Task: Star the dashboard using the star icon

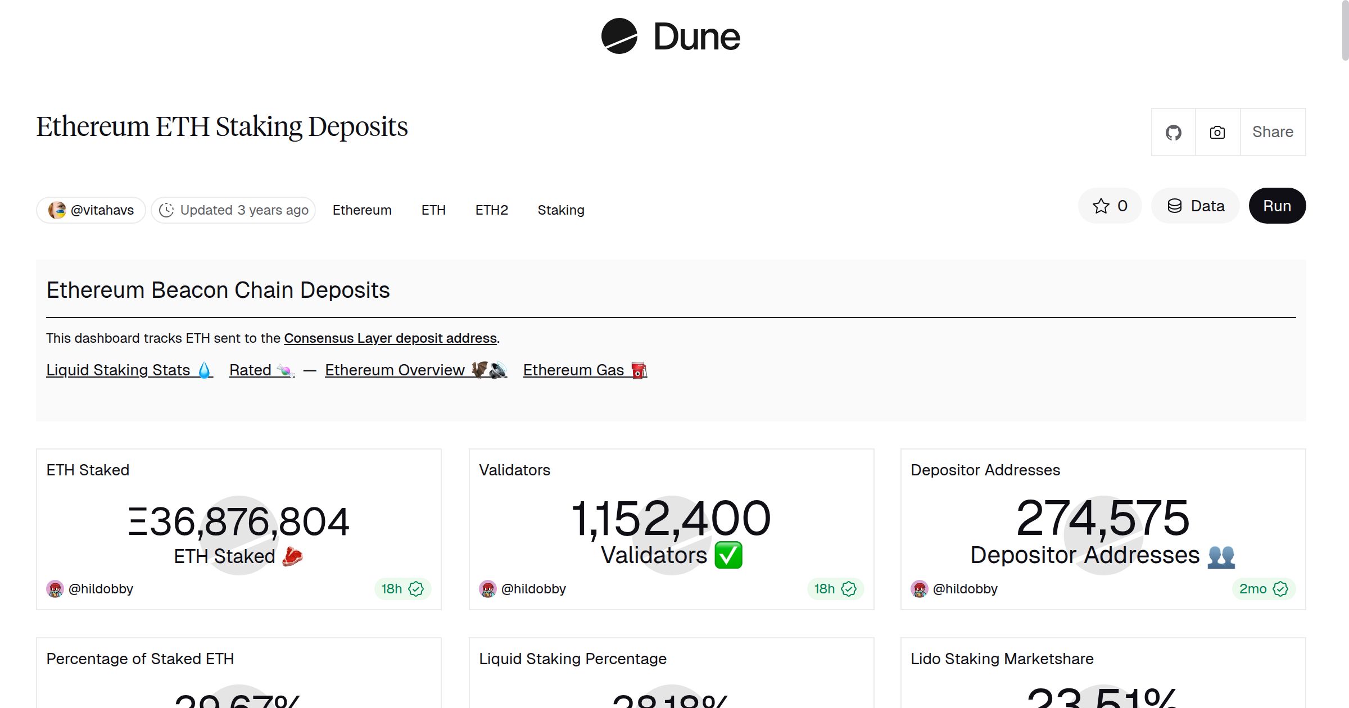Action: (1100, 206)
